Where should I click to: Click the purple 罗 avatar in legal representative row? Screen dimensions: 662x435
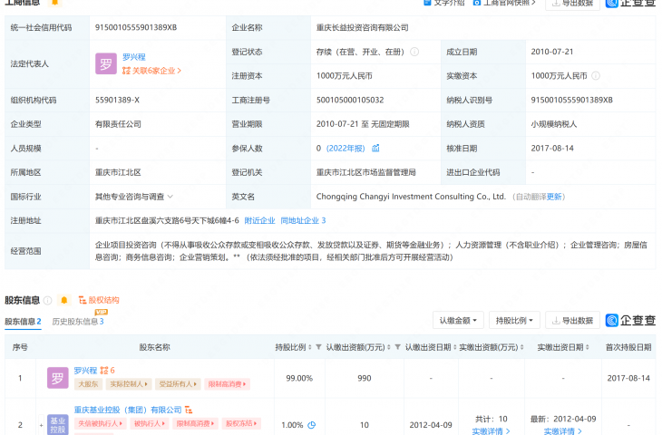pyautogui.click(x=106, y=63)
